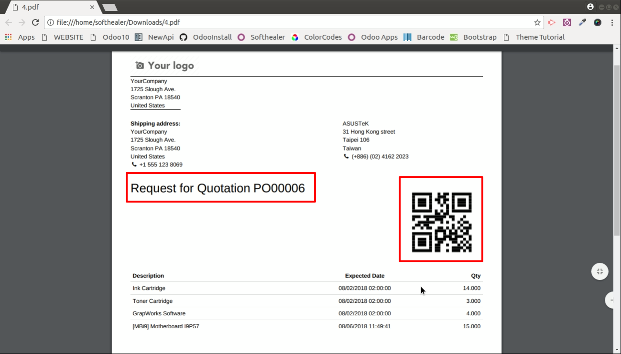Image resolution: width=621 pixels, height=354 pixels.
Task: Open the Odoo10 bookmark
Action: [x=109, y=37]
